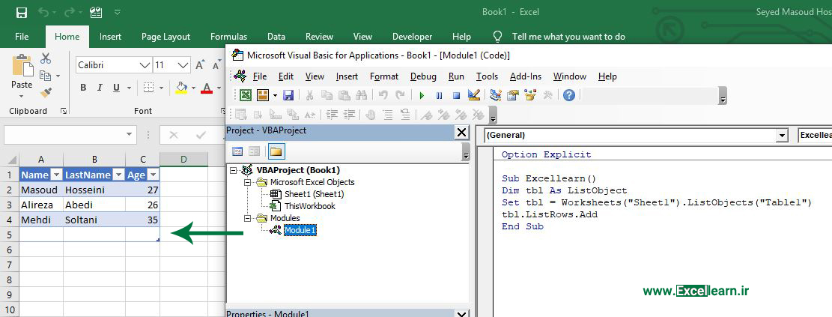Apply red Font Color A button
Viewport: 832px width, 317px height.
coord(207,88)
